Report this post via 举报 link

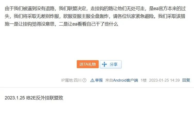(x=99, y=80)
